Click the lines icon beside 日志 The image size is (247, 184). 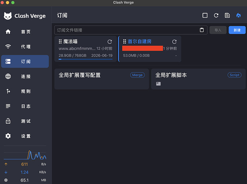tap(8, 106)
